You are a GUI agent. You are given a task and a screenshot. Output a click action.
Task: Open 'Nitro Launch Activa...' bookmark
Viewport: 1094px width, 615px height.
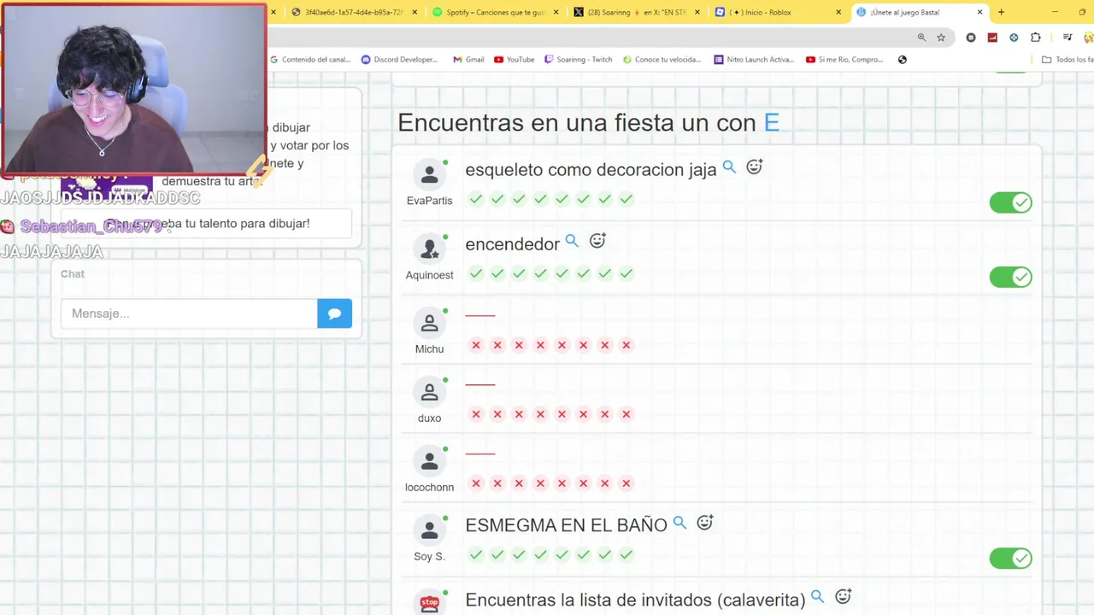coord(754,60)
